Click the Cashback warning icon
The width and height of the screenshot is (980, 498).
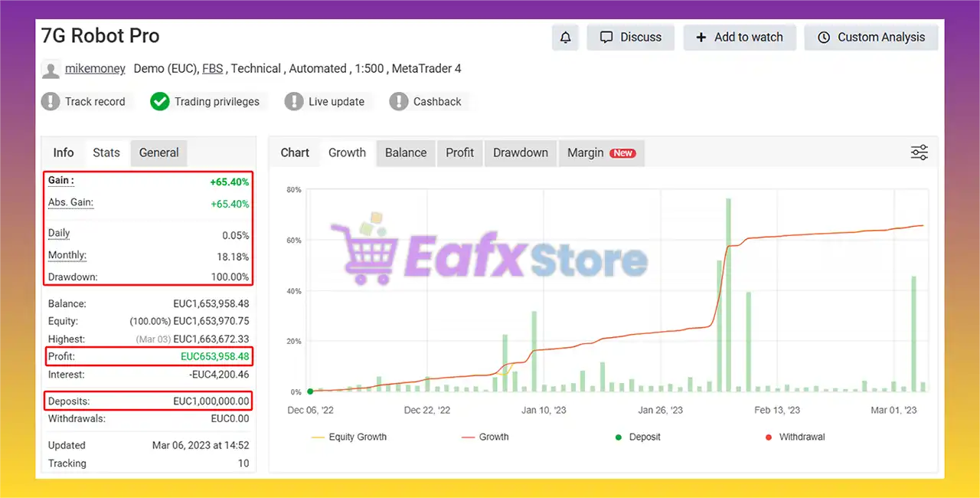[399, 101]
